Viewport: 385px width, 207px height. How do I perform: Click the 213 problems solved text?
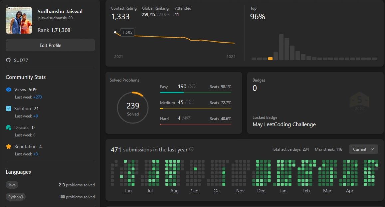coord(77,185)
